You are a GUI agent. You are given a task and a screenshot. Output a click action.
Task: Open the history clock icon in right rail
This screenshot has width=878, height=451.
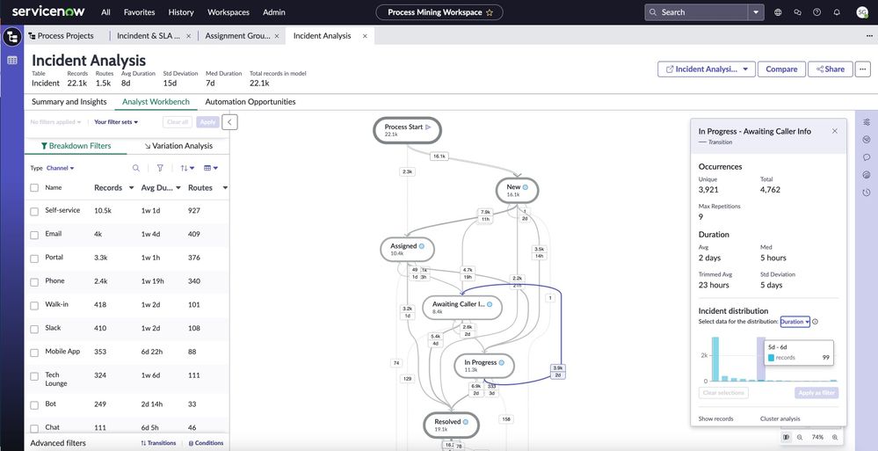point(867,193)
